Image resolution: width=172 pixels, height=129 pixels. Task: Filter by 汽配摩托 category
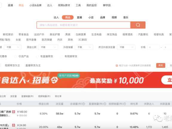pos(143,34)
